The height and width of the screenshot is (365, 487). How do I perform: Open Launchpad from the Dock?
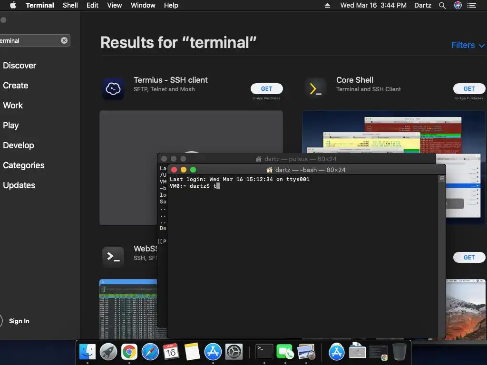[108, 352]
